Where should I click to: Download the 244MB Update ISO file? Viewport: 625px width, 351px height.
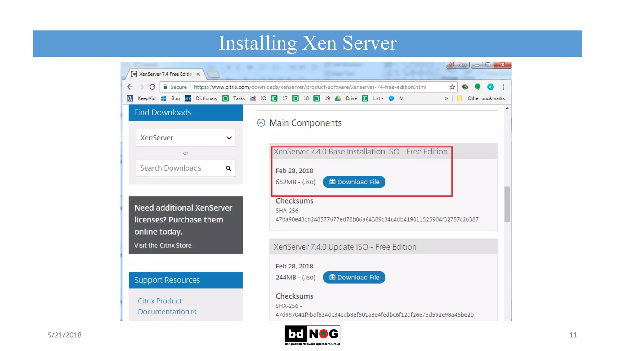354,277
